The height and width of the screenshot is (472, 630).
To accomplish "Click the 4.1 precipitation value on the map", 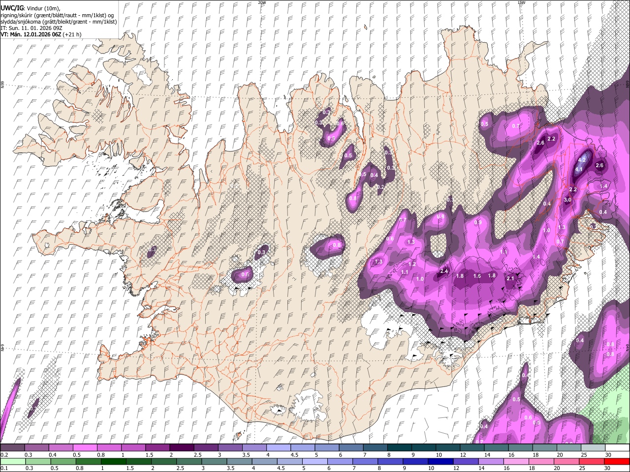I will pyautogui.click(x=579, y=169).
